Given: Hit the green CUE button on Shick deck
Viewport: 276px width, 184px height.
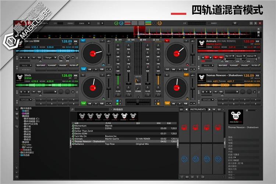Looking at the screenshot, I should tap(84, 103).
